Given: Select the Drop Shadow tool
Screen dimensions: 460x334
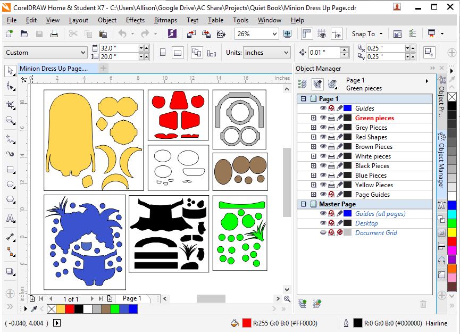Looking at the screenshot, I should (10, 271).
